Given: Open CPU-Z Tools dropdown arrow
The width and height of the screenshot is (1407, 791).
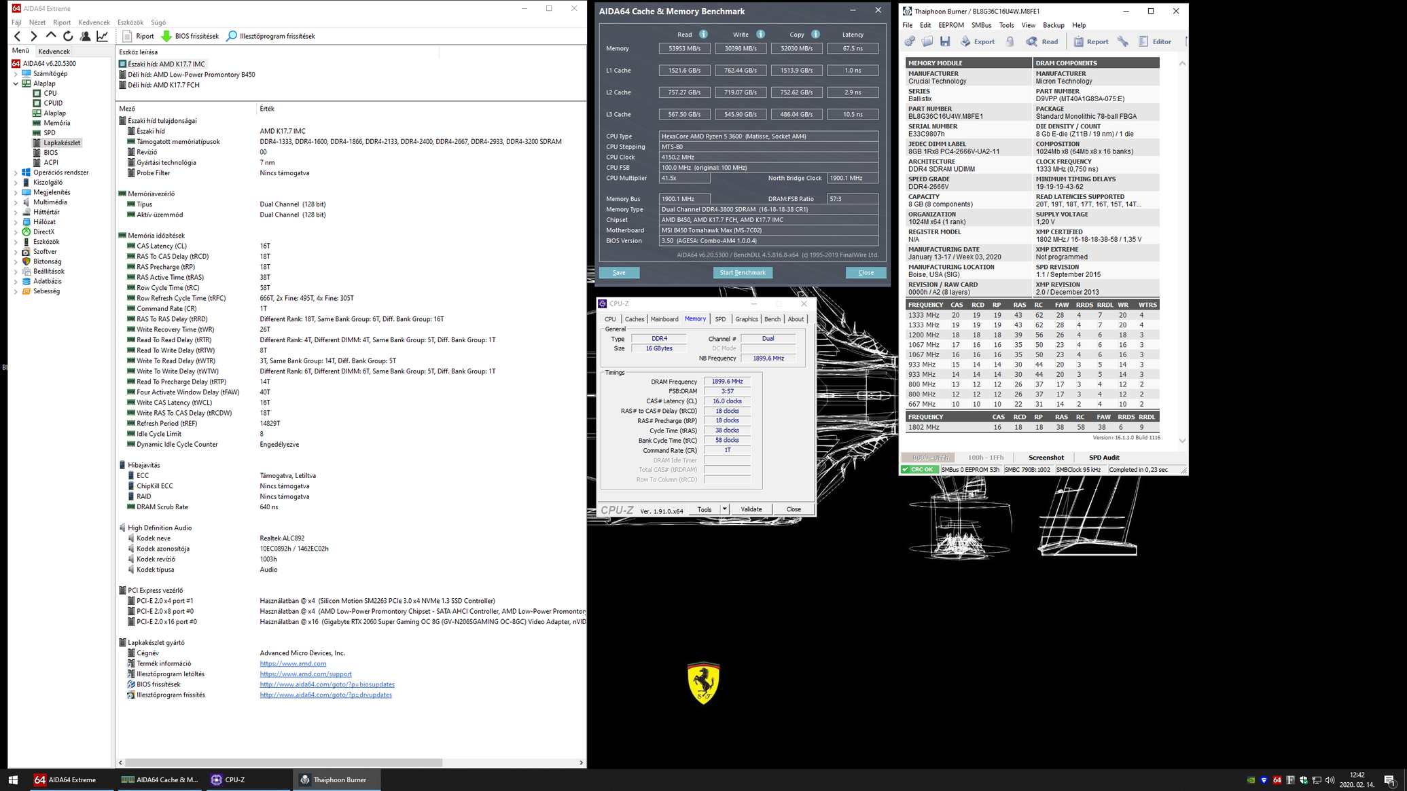Looking at the screenshot, I should click(x=724, y=509).
